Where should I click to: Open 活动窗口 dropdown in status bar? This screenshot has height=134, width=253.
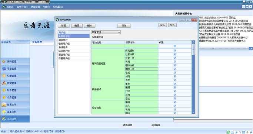(60, 131)
